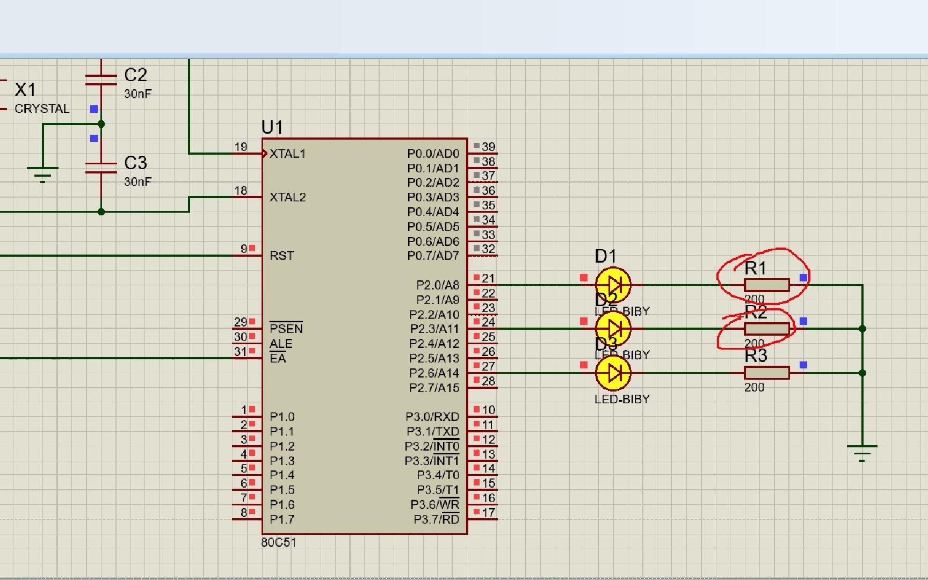Screen dimensions: 928x580
Task: Click pin number 18 at XTAL2
Action: click(241, 191)
